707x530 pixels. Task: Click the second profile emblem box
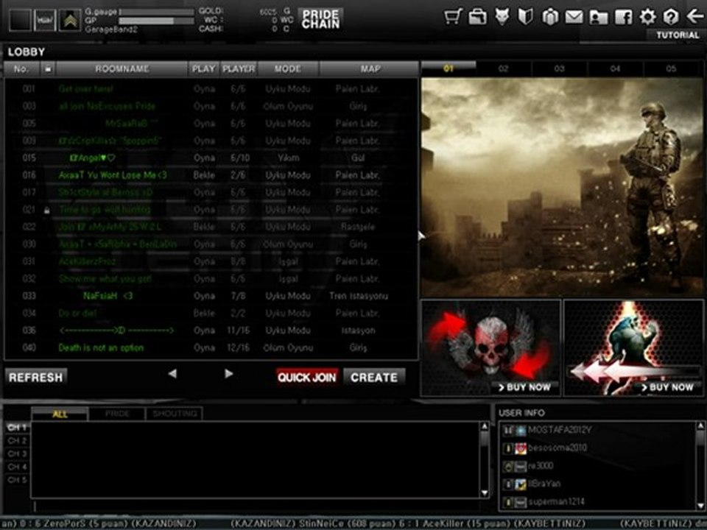[45, 20]
